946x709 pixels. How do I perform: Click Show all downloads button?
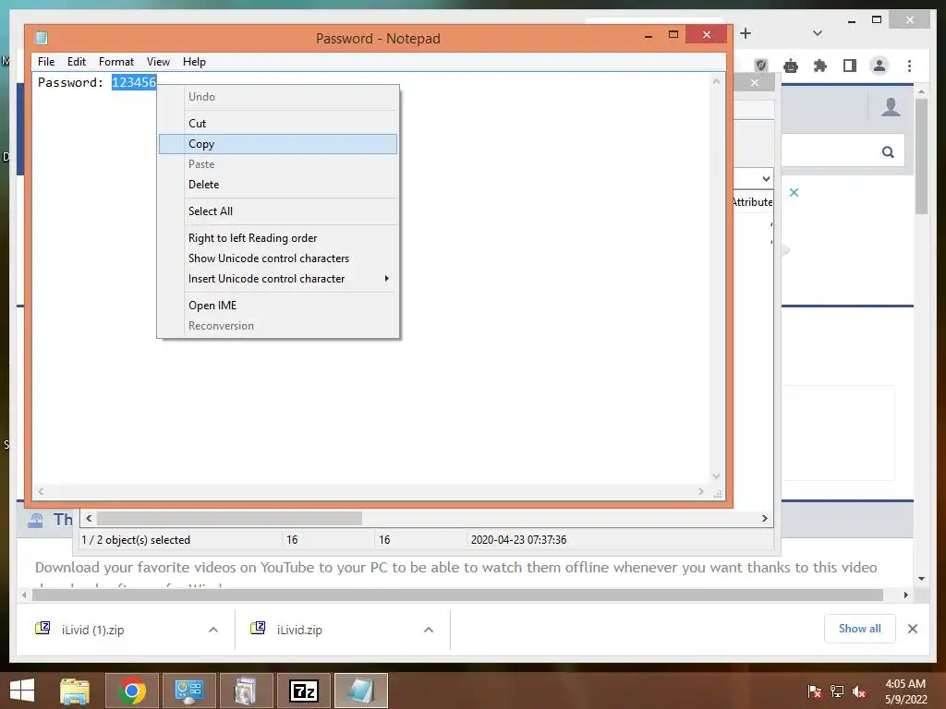[860, 629]
